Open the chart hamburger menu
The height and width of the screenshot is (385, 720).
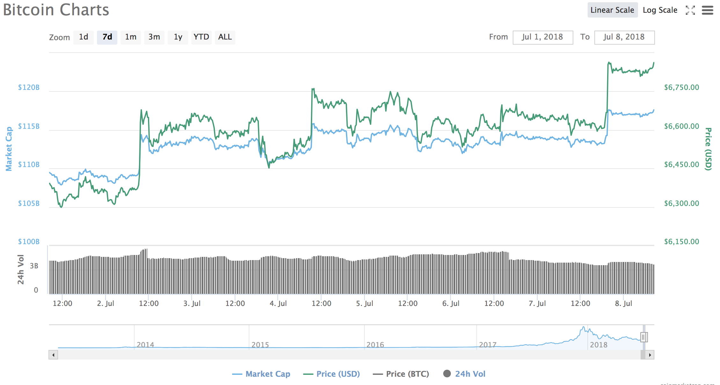pyautogui.click(x=707, y=10)
